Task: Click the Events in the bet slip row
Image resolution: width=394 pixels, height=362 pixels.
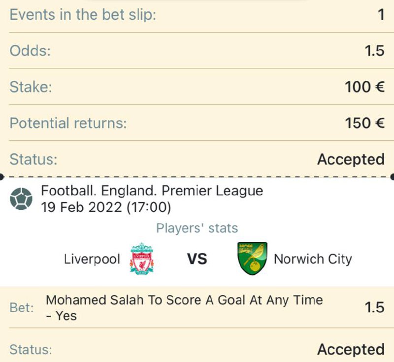Action: coord(197,15)
